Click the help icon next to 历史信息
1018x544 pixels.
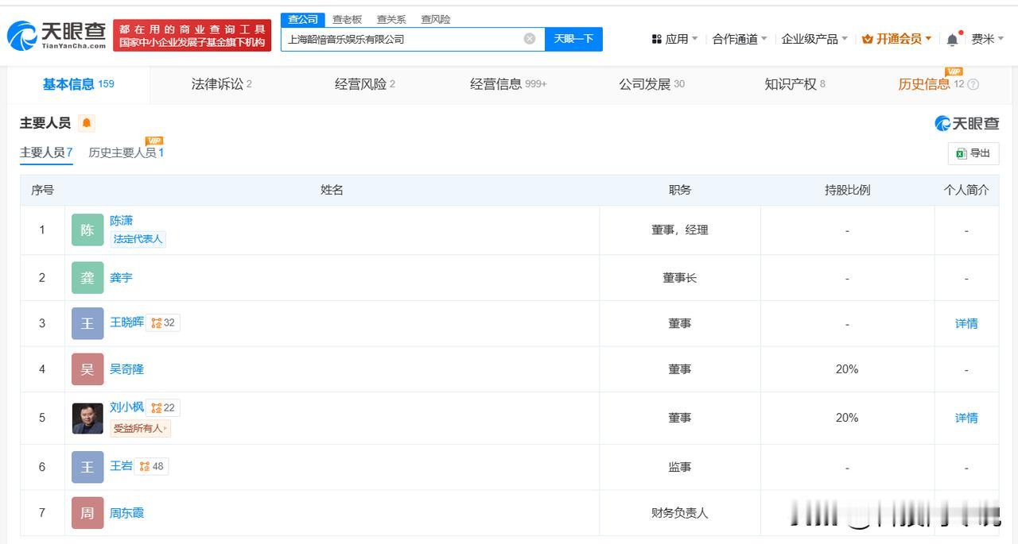[973, 84]
